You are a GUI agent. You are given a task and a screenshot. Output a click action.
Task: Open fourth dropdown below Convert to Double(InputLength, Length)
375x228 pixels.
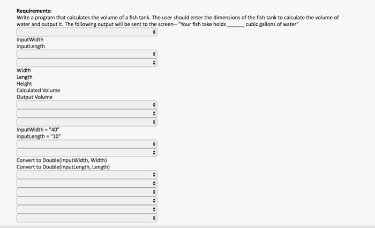pos(87,201)
